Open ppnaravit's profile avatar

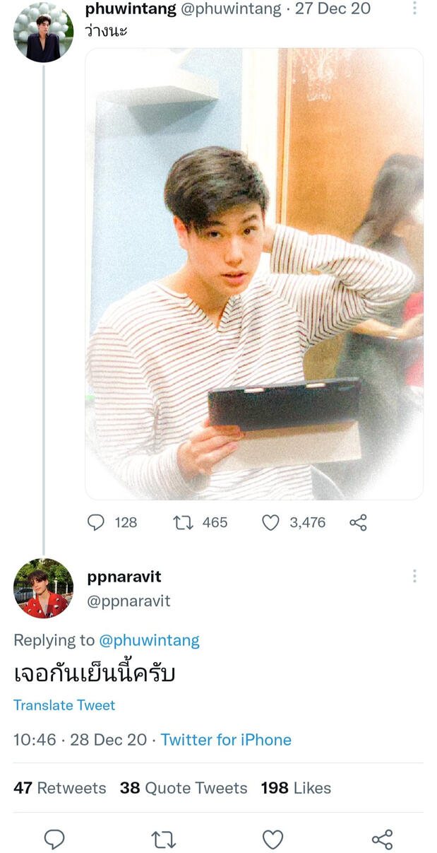click(43, 588)
